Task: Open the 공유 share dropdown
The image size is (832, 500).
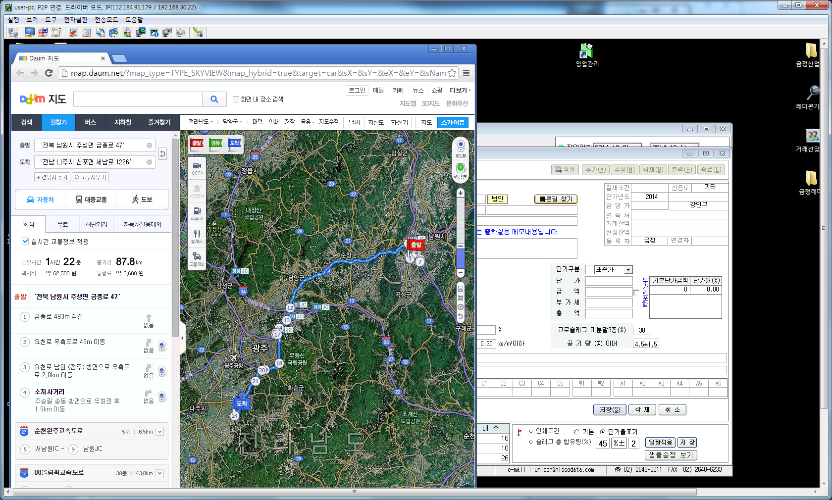Action: (308, 122)
